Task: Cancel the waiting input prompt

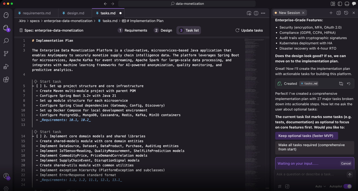Action: 346,164
